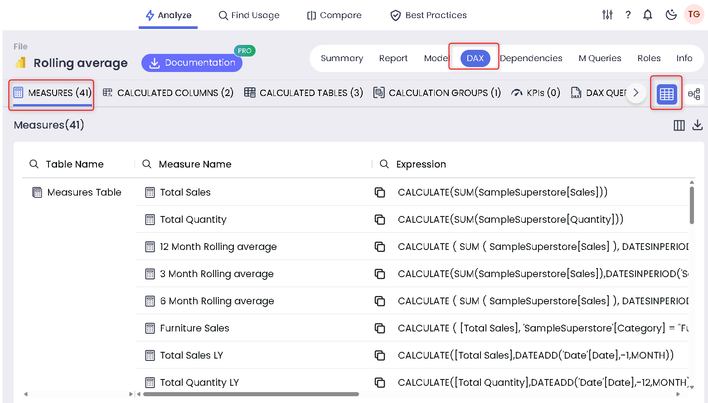Screen dimensions: 708x403
Task: Click the horizontal scrollbar under the table
Action: coord(251,394)
